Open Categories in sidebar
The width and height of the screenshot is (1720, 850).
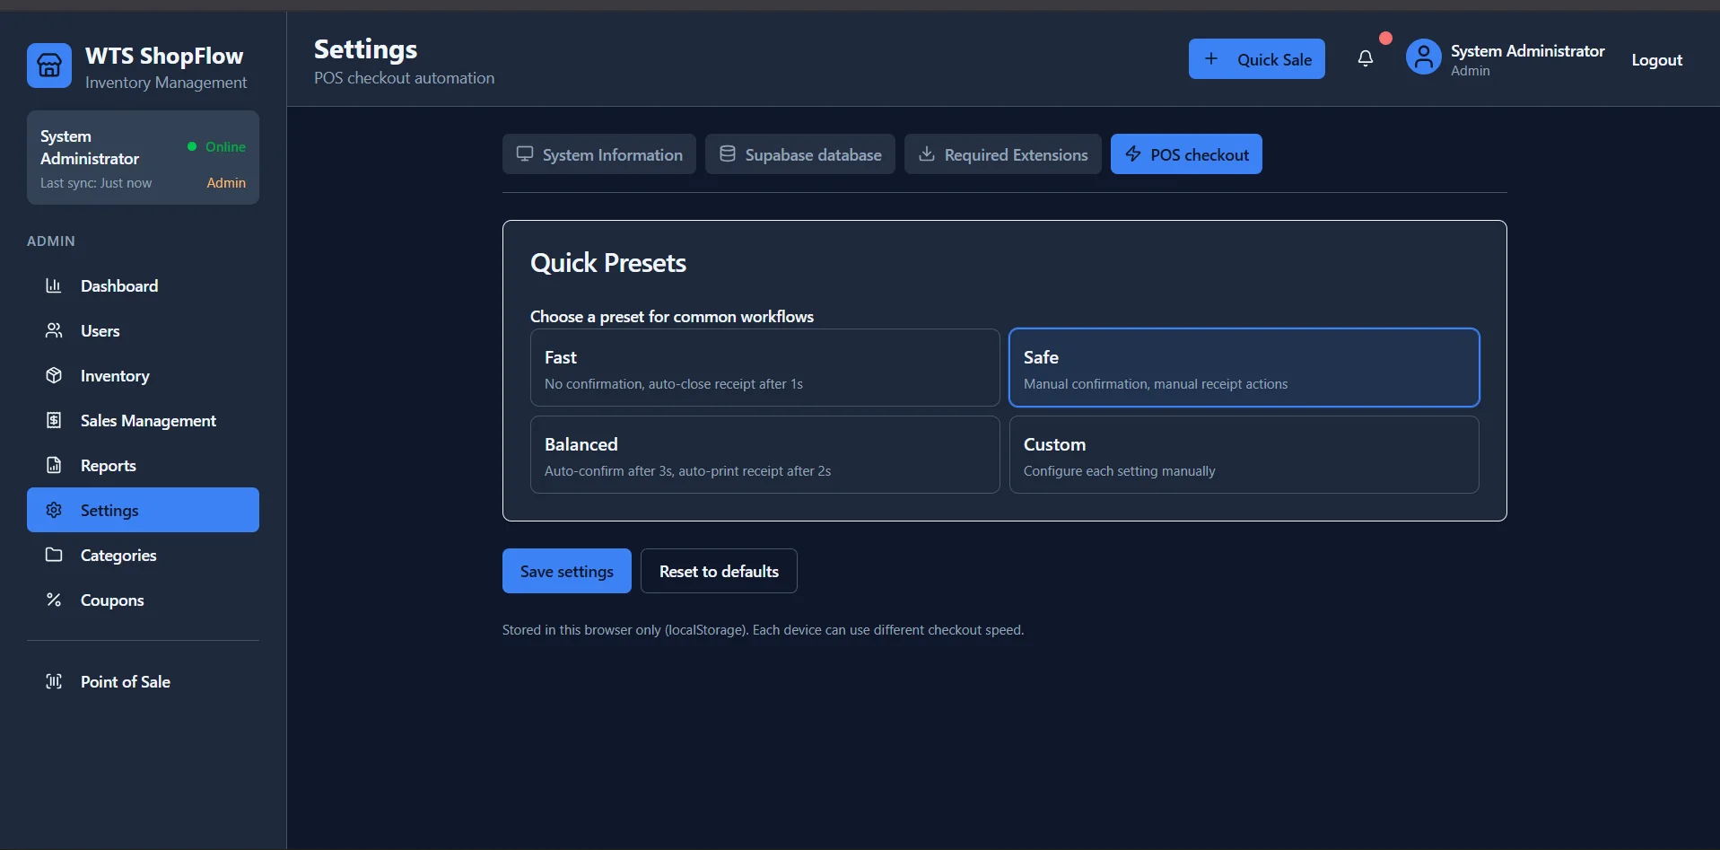tap(143, 555)
